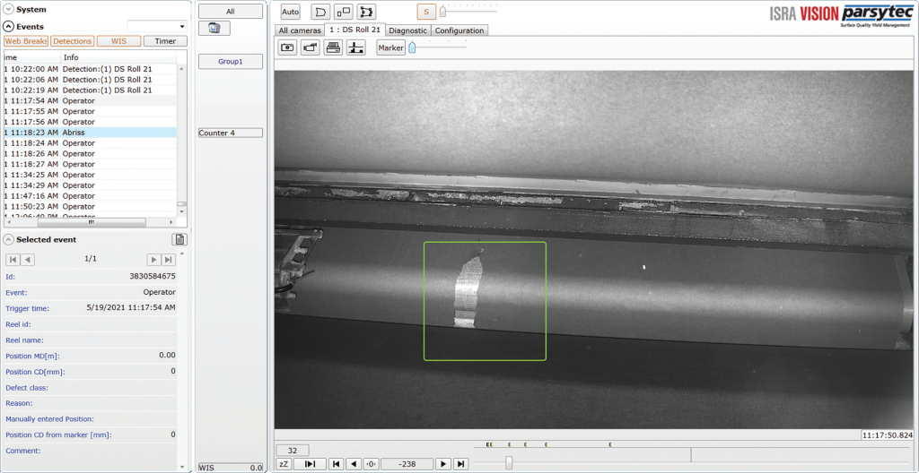Toggle the Web Breaks event filter
The image size is (919, 473).
coord(25,41)
